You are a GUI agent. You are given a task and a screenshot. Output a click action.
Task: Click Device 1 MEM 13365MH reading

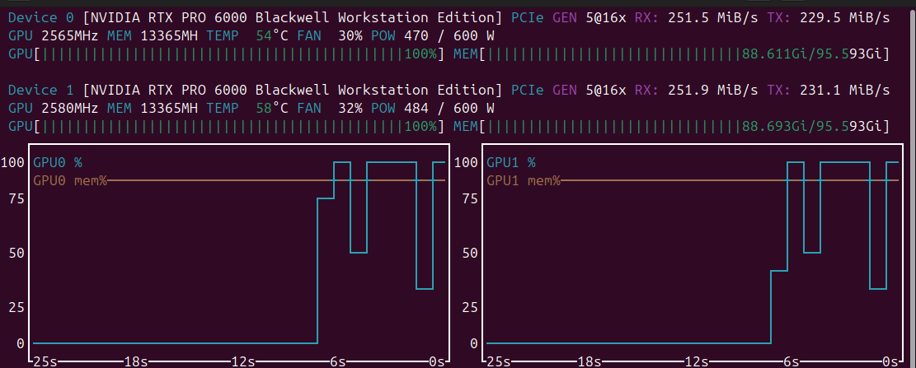coord(153,109)
